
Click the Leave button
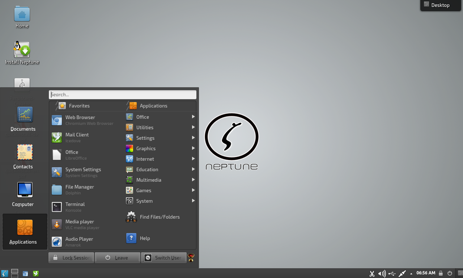[x=117, y=258]
